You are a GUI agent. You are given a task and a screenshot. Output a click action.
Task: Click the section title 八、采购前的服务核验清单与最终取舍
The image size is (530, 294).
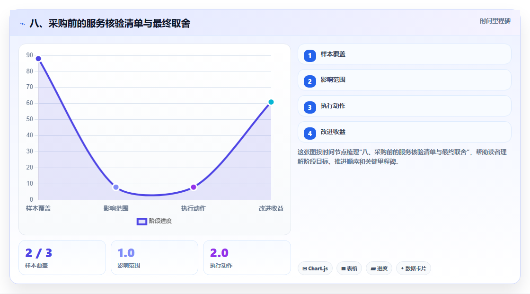tap(110, 23)
